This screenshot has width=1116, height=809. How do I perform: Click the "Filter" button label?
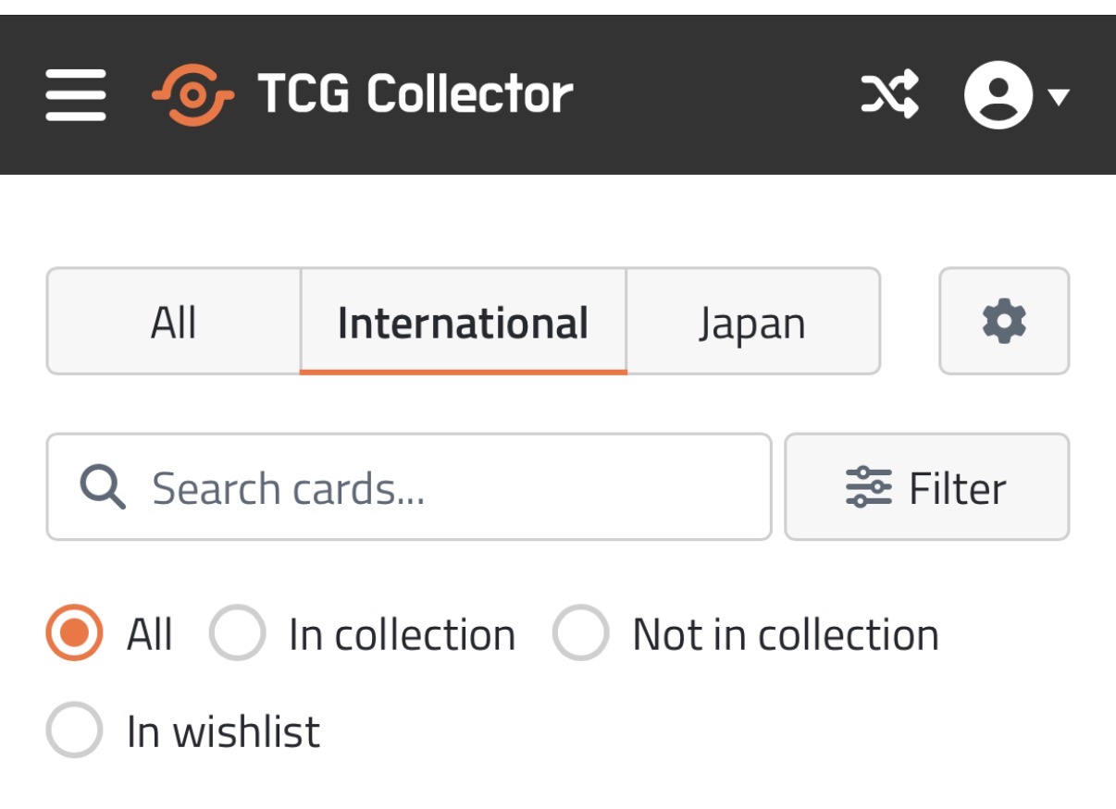coord(957,487)
